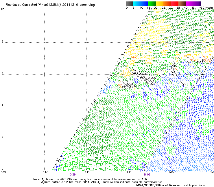Click the yellow 20-25 knots legend swatch
Screen dimensions: 214x187
coord(160,3)
